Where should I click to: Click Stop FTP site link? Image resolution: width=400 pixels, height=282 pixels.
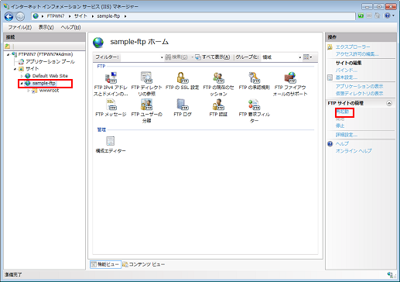click(x=340, y=126)
